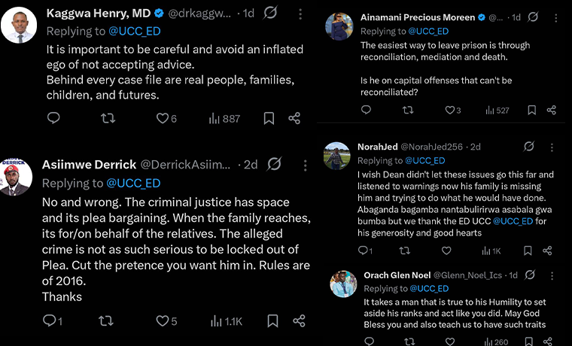Bookmark Kaggwa Henry's tweet

[x=269, y=118]
